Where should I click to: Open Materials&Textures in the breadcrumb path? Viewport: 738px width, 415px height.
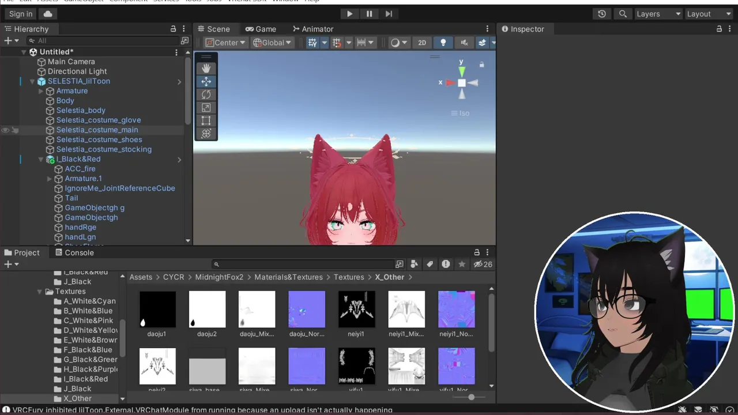pos(288,277)
